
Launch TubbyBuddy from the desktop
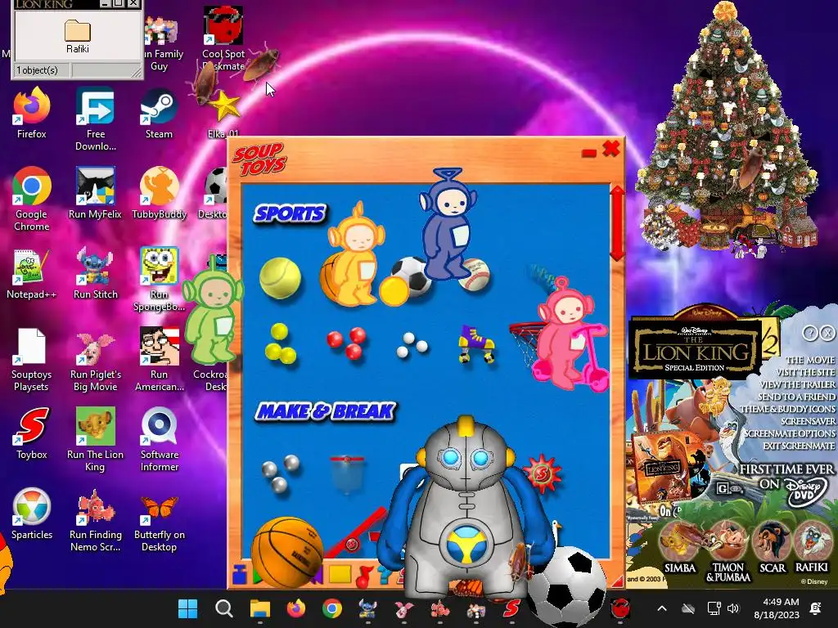pos(159,193)
